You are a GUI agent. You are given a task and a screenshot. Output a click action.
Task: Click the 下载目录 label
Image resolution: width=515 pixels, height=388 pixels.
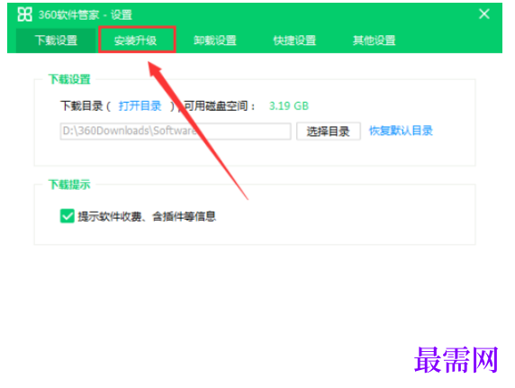tap(81, 106)
